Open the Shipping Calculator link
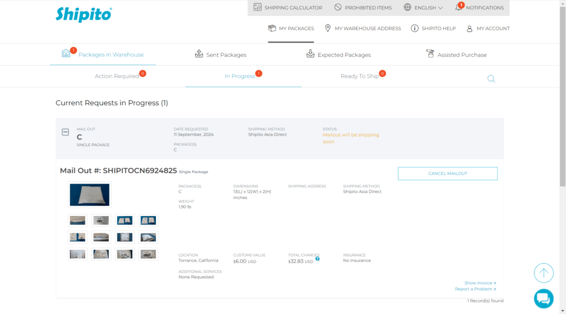This screenshot has width=566, height=314. pyautogui.click(x=293, y=8)
